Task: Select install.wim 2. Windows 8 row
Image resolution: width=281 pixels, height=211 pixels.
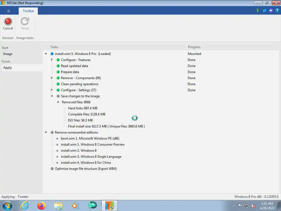Action: point(78,151)
